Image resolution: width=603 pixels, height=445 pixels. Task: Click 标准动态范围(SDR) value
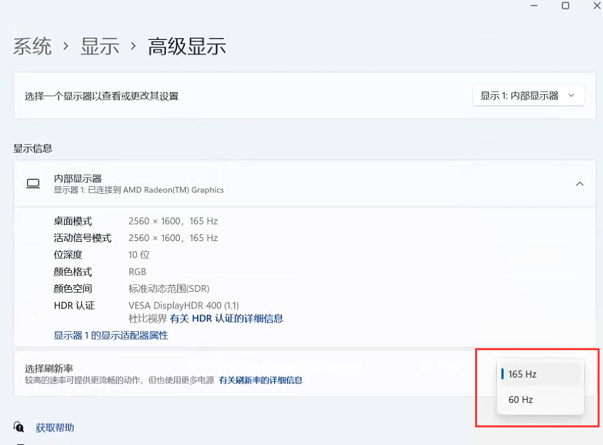pos(169,289)
